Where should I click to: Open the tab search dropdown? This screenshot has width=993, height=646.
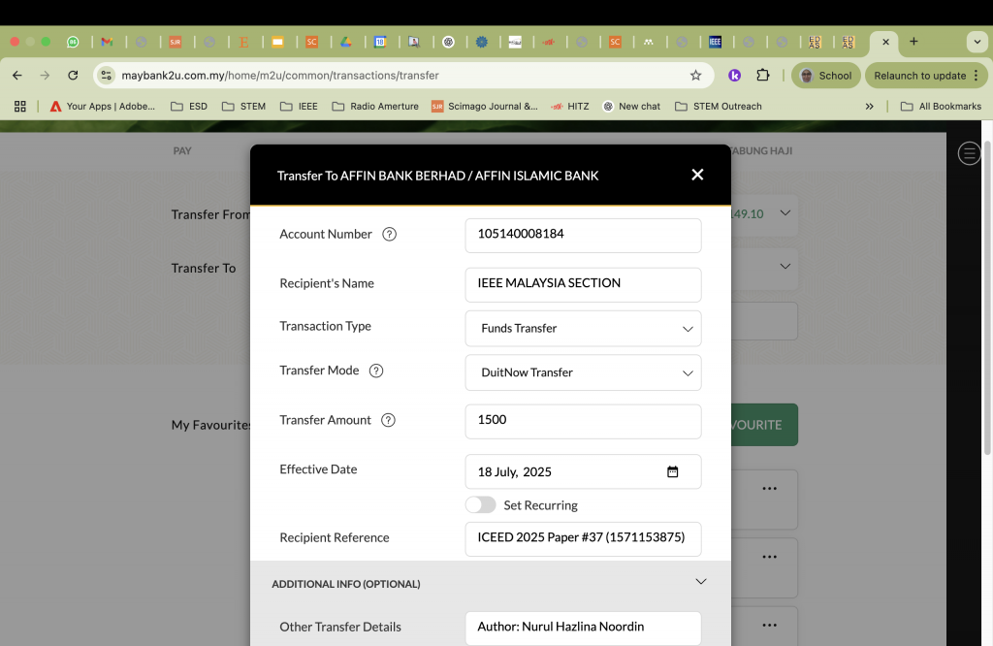pos(977,42)
